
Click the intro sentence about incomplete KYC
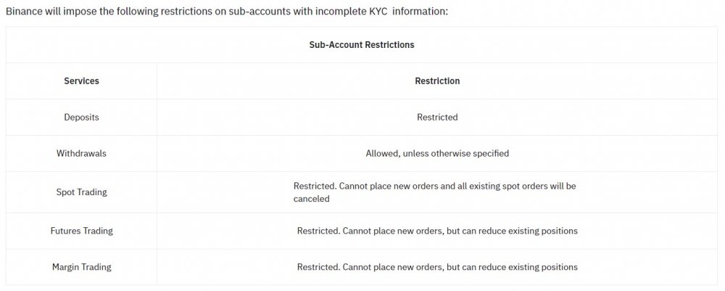coord(227,11)
